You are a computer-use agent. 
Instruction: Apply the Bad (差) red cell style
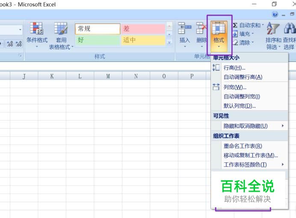point(143,29)
